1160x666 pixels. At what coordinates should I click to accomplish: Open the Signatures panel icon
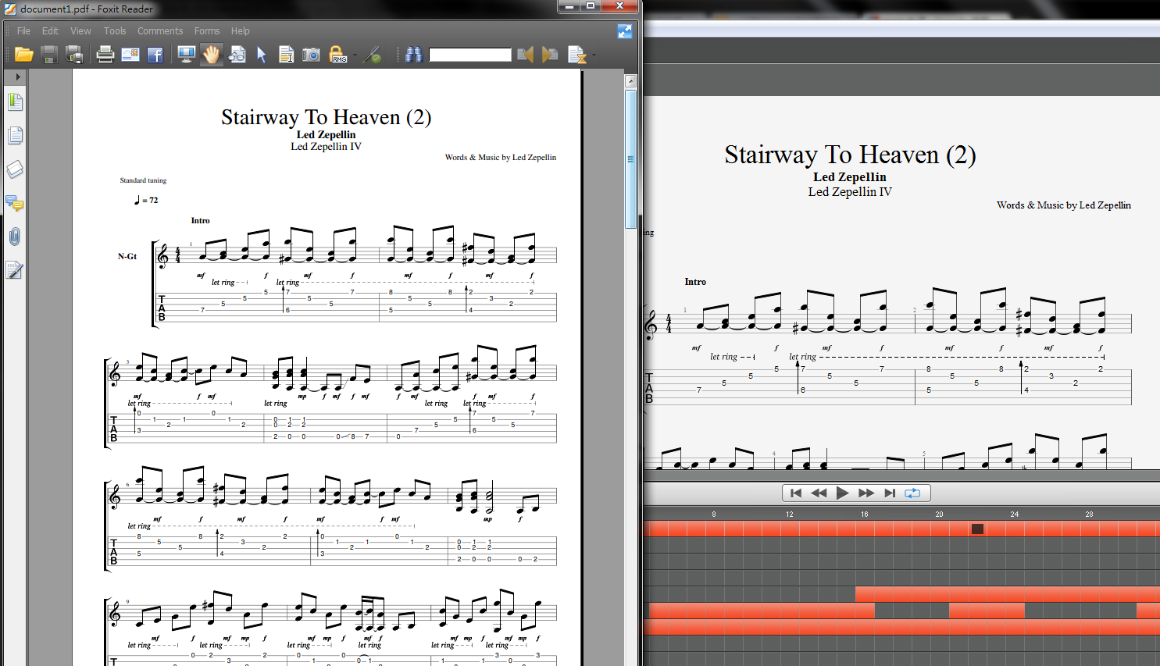point(15,270)
